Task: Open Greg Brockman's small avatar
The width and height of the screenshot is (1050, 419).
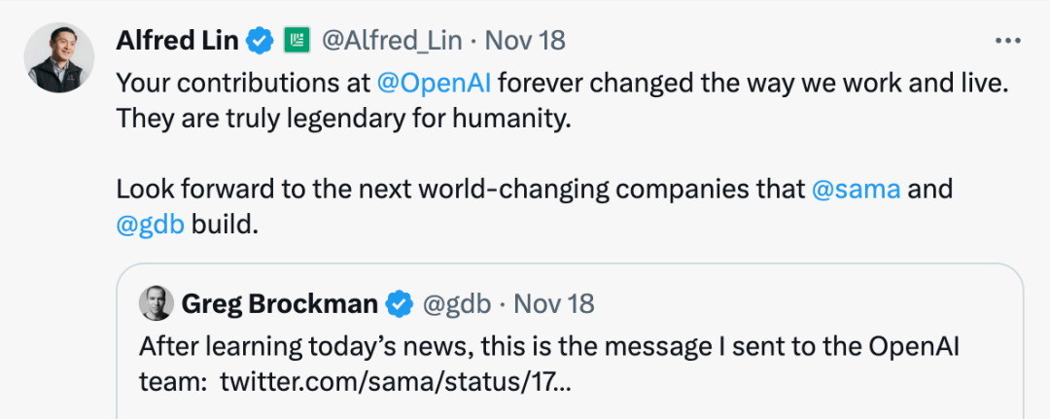Action: tap(156, 304)
